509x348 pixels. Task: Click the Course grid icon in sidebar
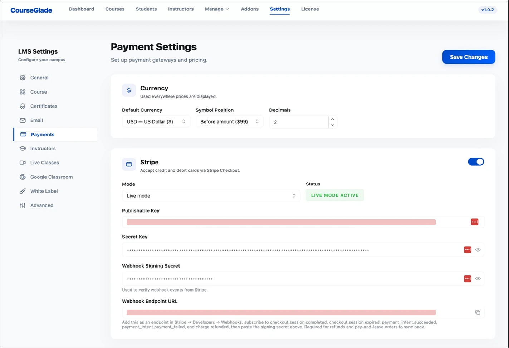click(x=23, y=92)
